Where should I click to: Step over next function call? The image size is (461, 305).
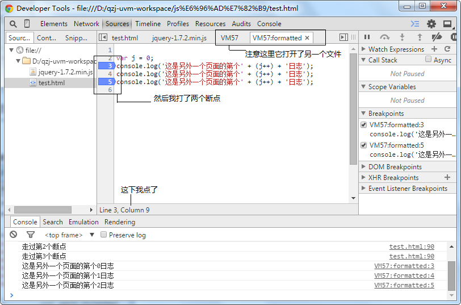[384, 37]
